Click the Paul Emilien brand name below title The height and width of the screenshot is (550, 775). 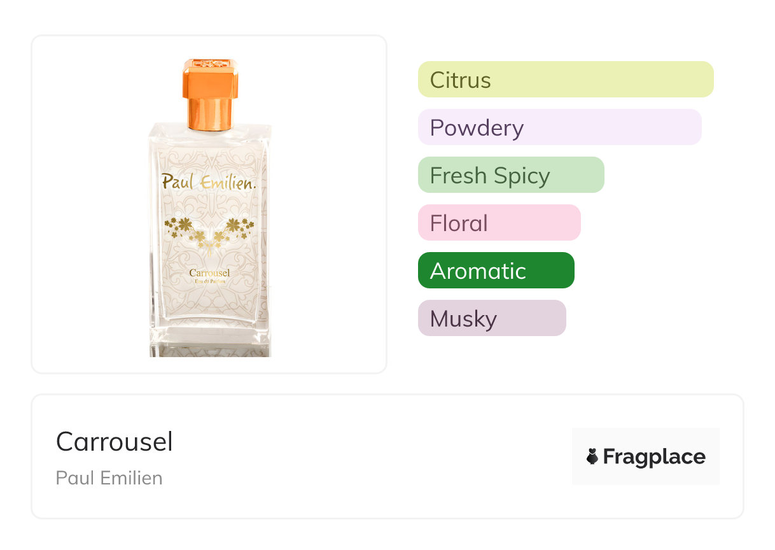[109, 477]
